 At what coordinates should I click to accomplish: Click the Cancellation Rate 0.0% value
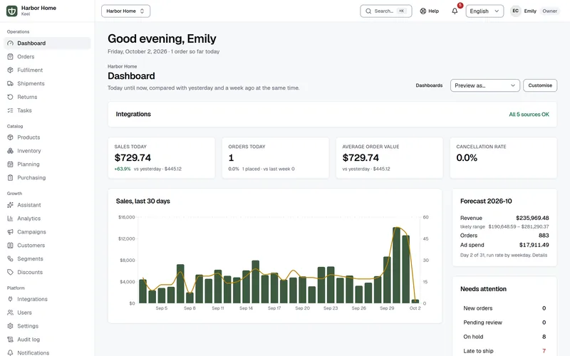click(467, 158)
